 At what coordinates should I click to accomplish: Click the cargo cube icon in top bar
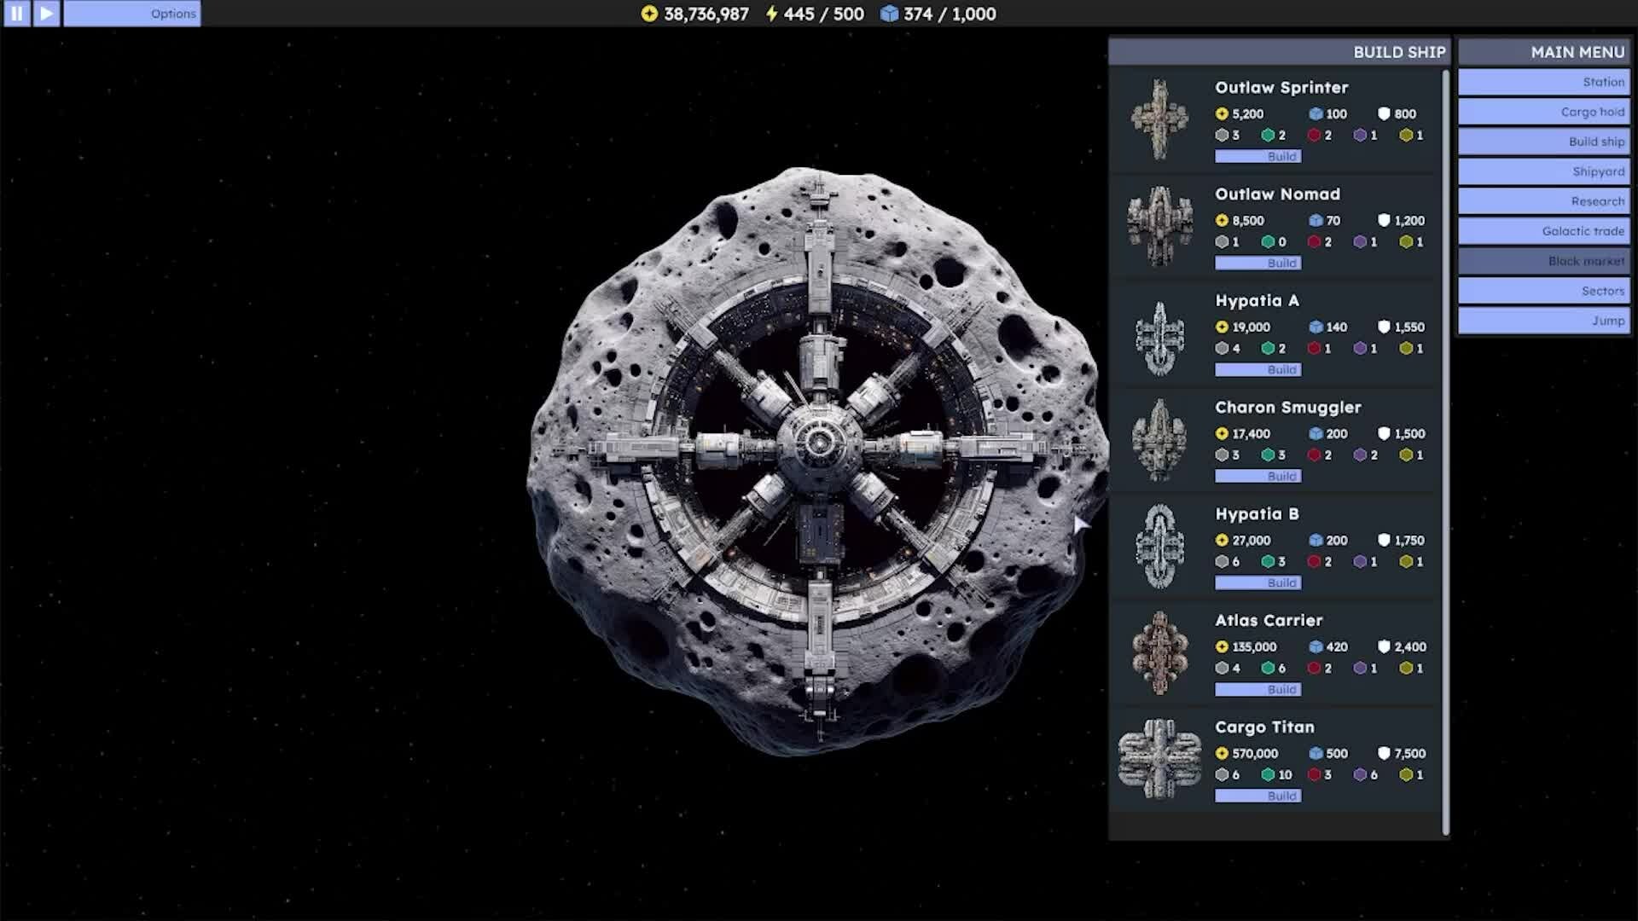tap(889, 14)
